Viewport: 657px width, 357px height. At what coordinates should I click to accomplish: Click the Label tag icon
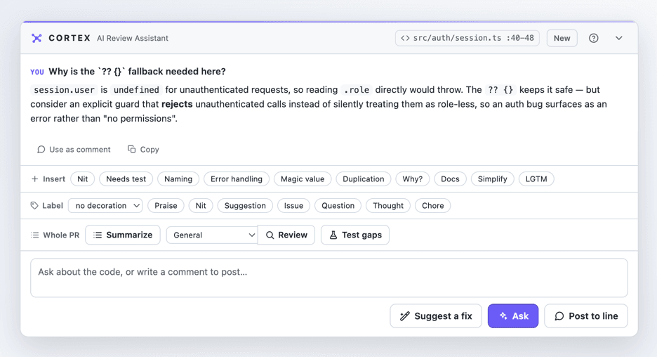click(x=34, y=206)
